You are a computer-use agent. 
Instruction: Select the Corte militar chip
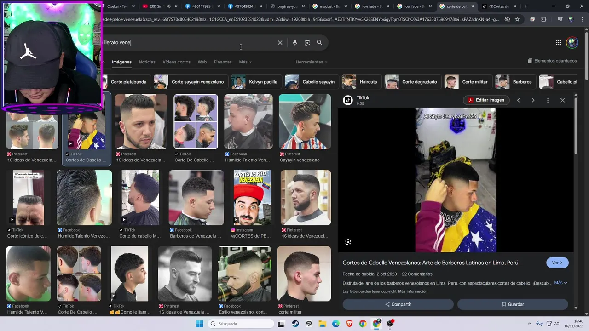pos(468,82)
